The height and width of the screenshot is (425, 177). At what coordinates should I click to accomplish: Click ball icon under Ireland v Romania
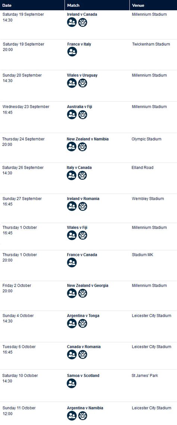click(x=83, y=207)
